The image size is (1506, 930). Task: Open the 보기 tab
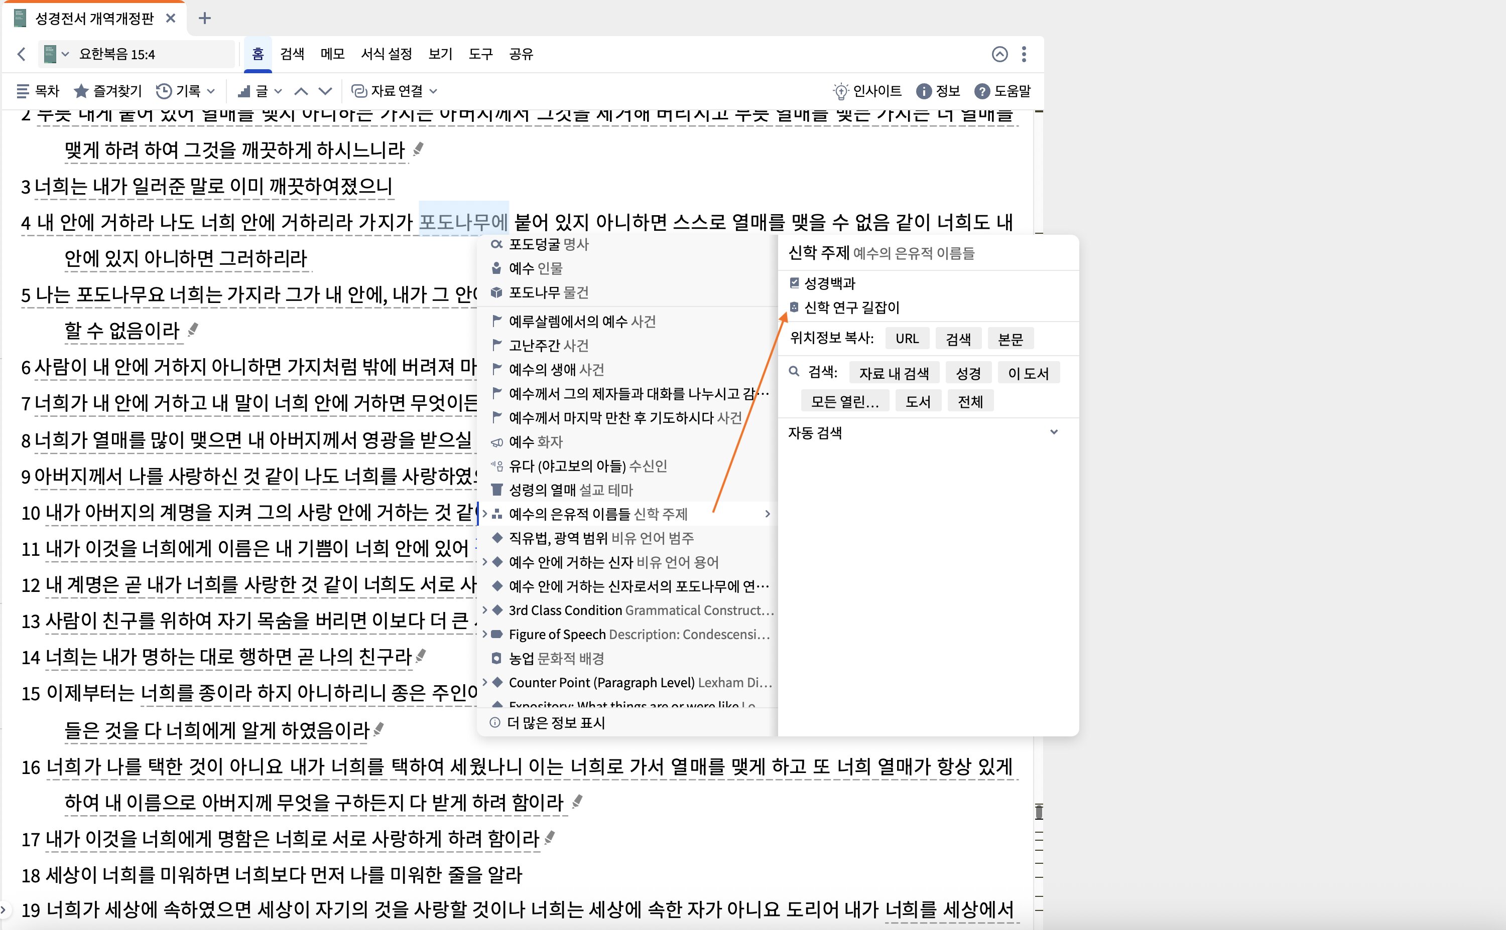[x=441, y=54]
